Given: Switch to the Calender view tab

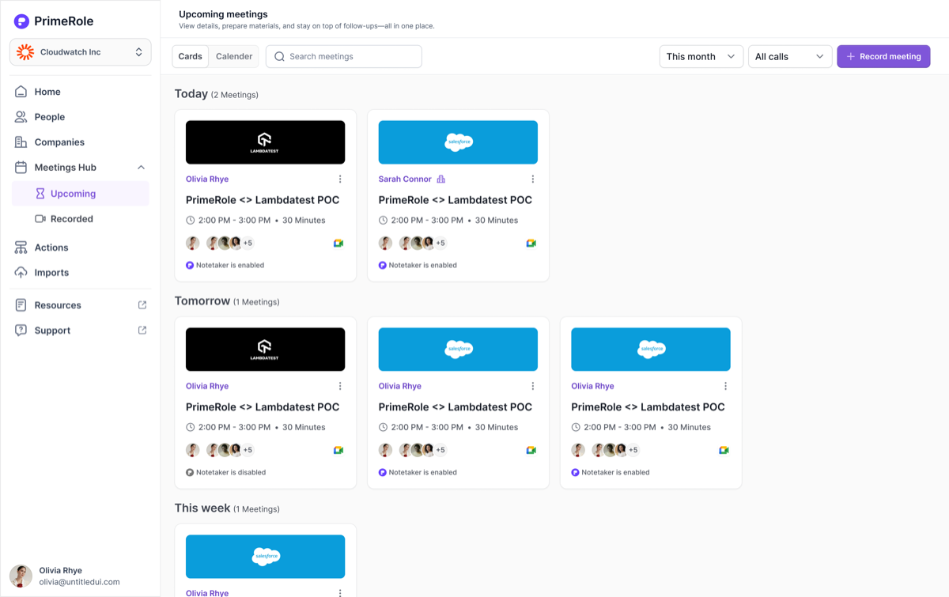Looking at the screenshot, I should (x=234, y=56).
